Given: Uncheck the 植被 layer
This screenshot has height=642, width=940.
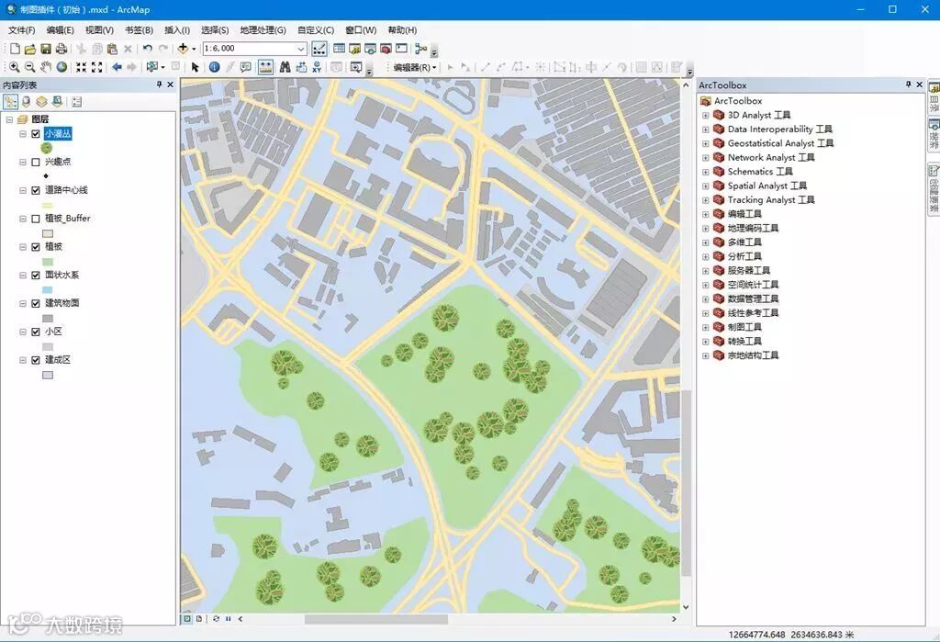Looking at the screenshot, I should click(x=36, y=246).
